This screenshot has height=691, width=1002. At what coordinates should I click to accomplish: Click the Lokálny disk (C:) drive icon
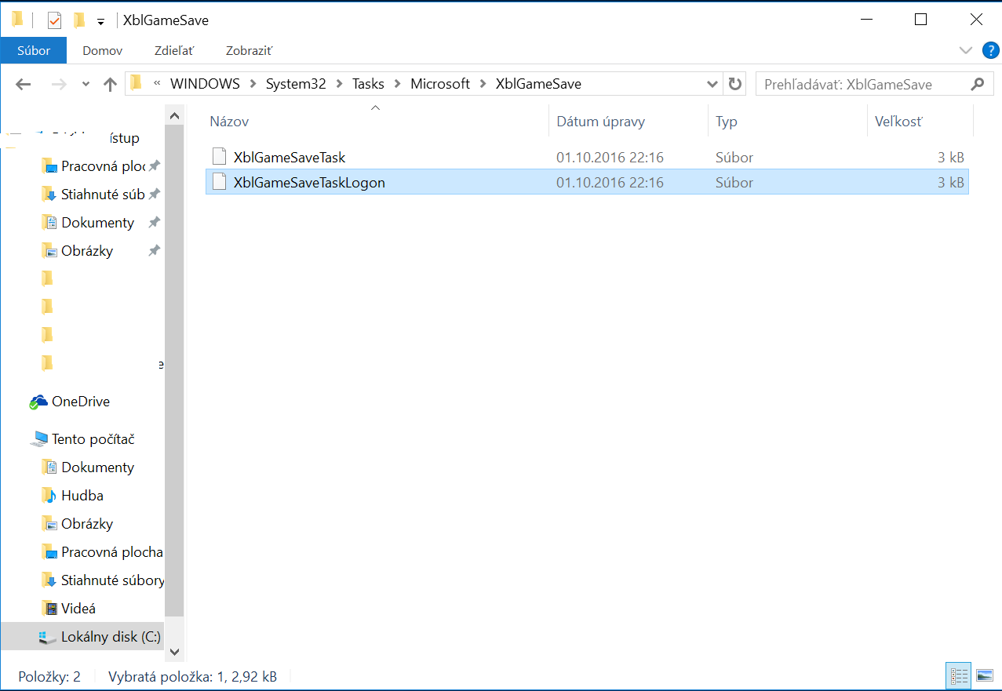[x=49, y=637]
